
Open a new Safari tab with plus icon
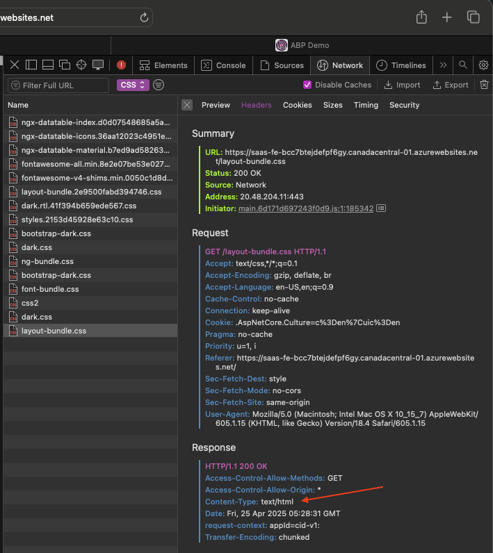pos(447,17)
